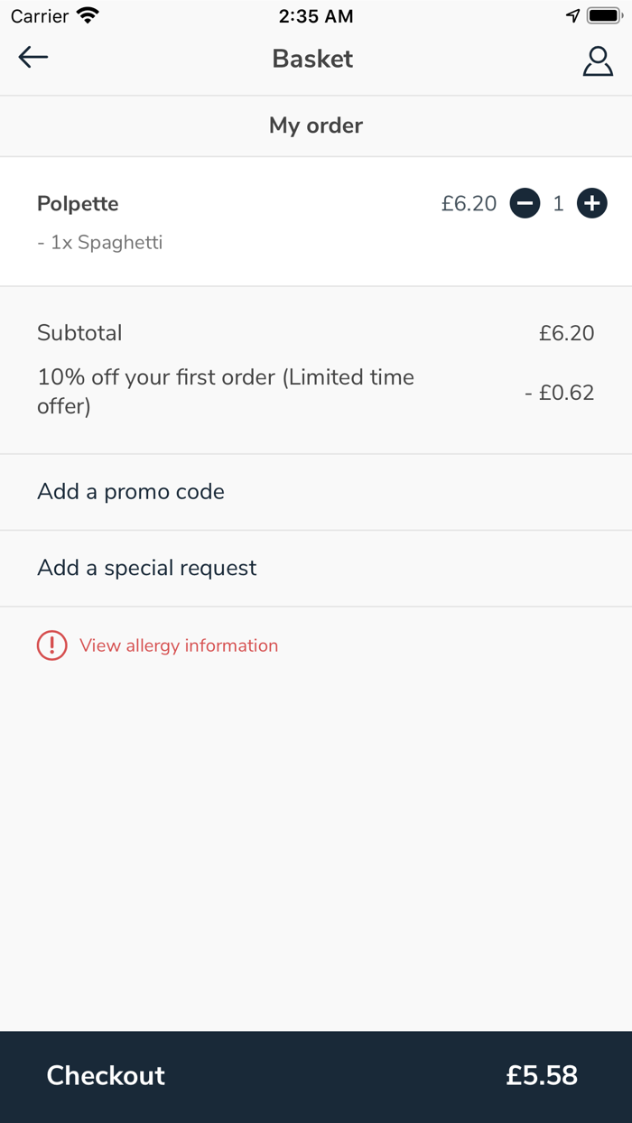This screenshot has height=1123, width=632.
Task: Select the Polpette item name
Action: (x=78, y=204)
